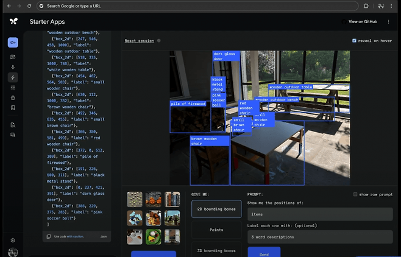Screen dimensions: 401x257
Task: Open the browser extensions puzzle icon
Action: [366, 5]
